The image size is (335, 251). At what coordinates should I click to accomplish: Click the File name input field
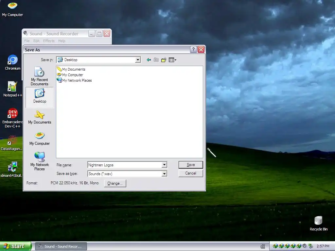[x=125, y=165]
